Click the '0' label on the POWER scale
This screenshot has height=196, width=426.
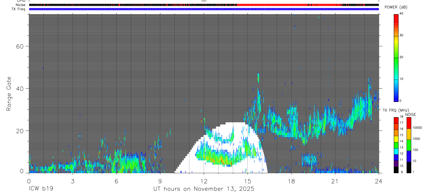(401, 101)
